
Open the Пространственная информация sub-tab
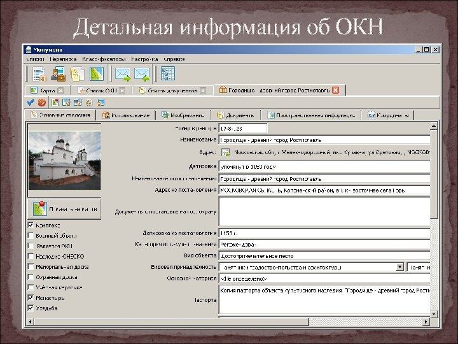(311, 115)
